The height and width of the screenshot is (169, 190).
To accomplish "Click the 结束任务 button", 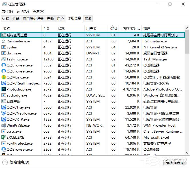I will coord(174,162).
